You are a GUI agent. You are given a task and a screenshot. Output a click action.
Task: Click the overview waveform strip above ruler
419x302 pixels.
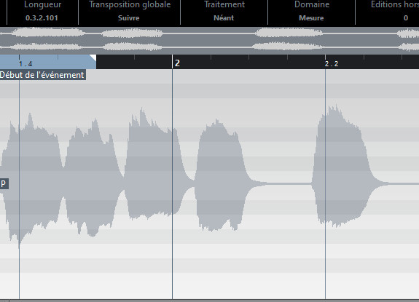point(210,41)
